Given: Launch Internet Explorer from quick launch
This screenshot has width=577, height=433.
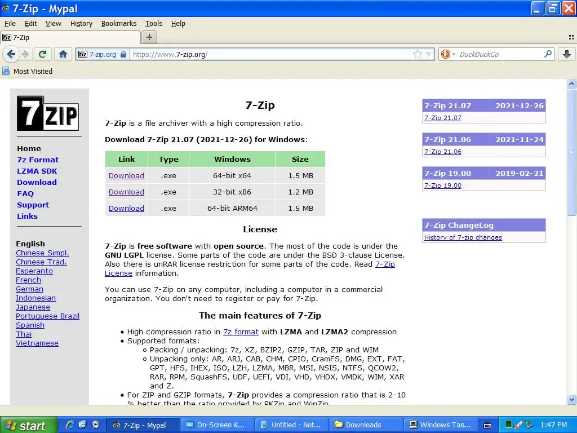Looking at the screenshot, I should point(70,425).
